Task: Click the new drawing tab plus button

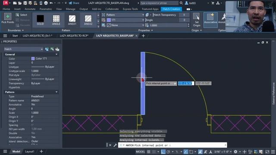Action: click(143, 36)
